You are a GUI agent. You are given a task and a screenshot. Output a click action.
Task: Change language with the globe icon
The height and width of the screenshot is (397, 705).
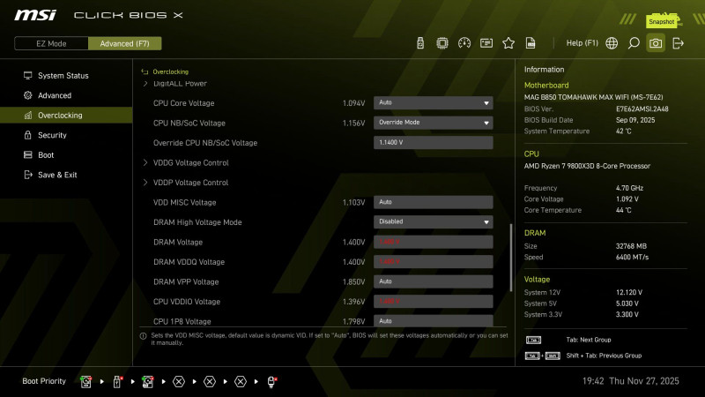pyautogui.click(x=612, y=43)
